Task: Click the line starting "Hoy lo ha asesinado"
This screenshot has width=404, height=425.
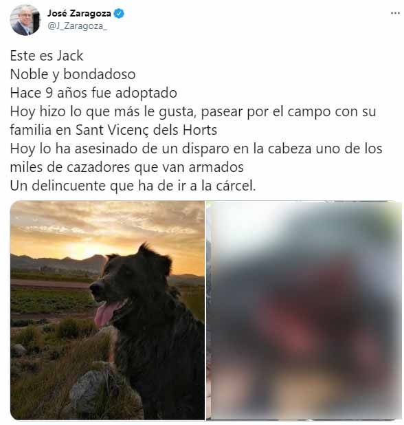Action: pos(197,149)
